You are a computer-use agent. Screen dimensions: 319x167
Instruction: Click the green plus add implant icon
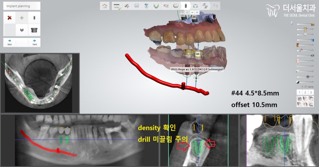pos(22,17)
